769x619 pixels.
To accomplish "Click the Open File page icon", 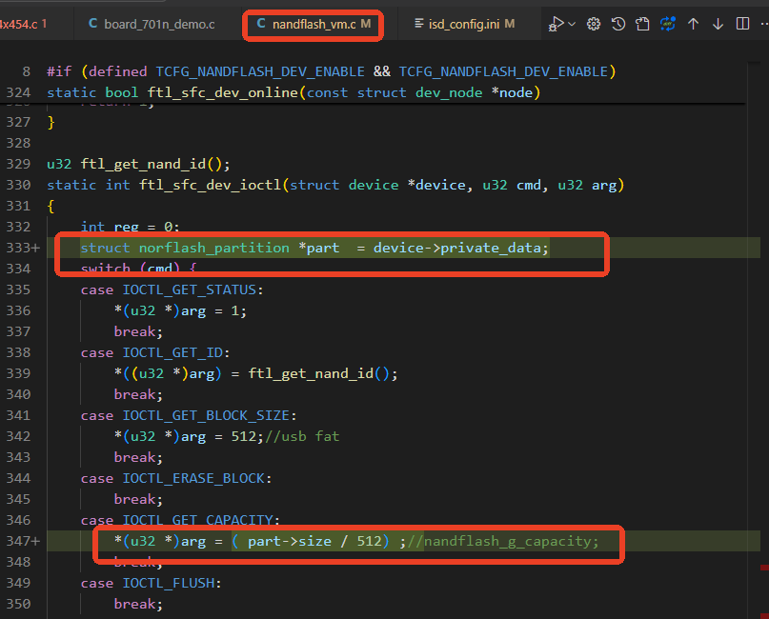I will [x=642, y=24].
